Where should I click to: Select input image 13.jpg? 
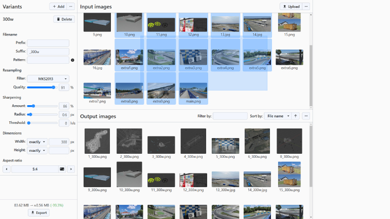tap(225, 25)
